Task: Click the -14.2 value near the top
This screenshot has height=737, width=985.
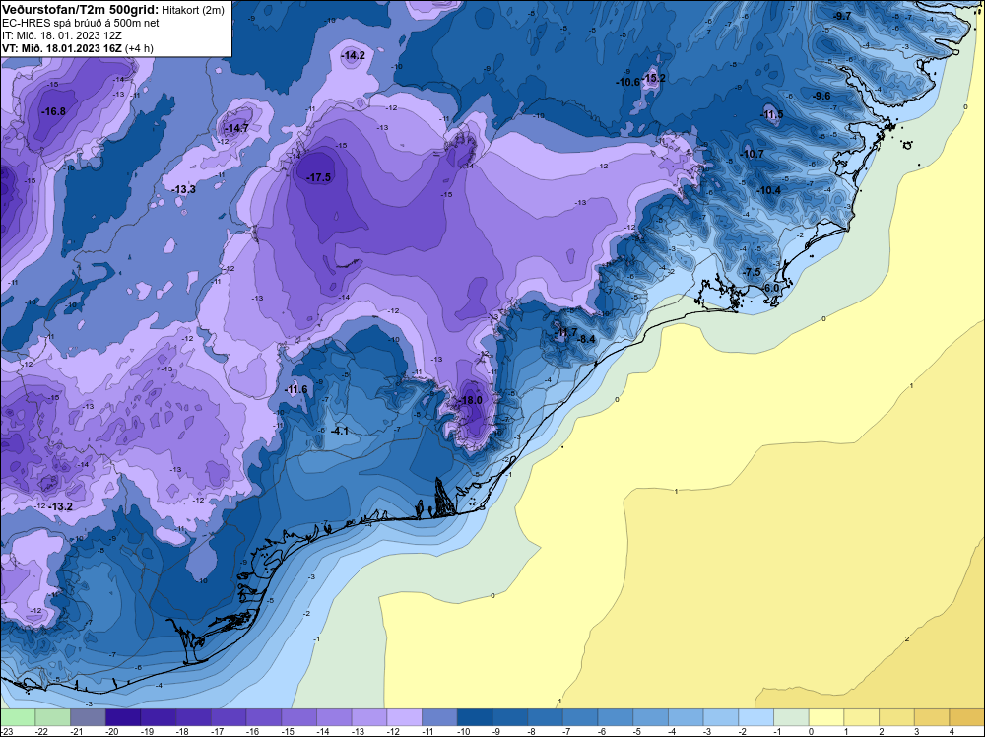Action: pos(353,56)
